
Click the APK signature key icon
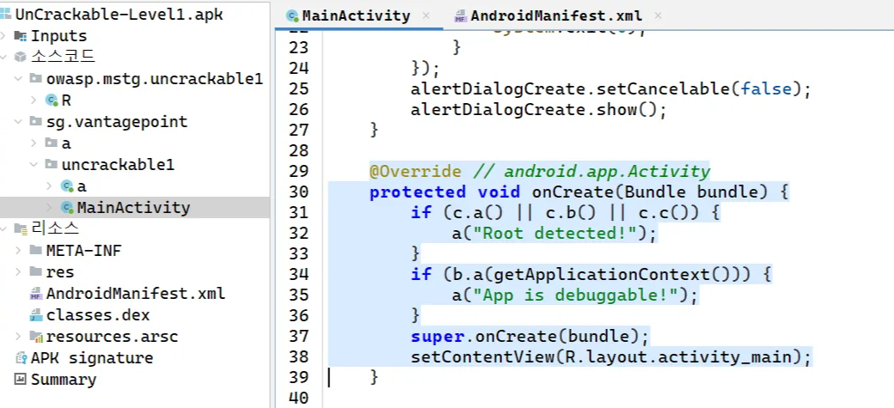click(x=21, y=358)
